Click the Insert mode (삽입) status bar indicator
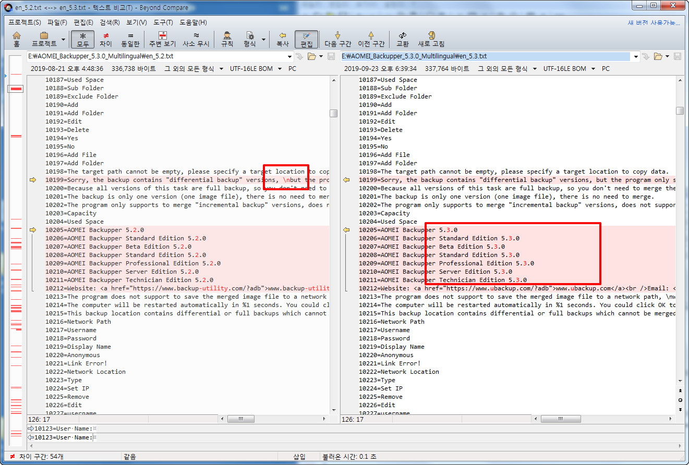This screenshot has width=689, height=465. tap(299, 456)
